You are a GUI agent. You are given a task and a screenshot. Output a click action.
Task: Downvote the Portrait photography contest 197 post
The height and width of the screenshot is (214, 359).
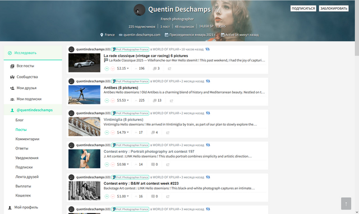[x=113, y=165]
